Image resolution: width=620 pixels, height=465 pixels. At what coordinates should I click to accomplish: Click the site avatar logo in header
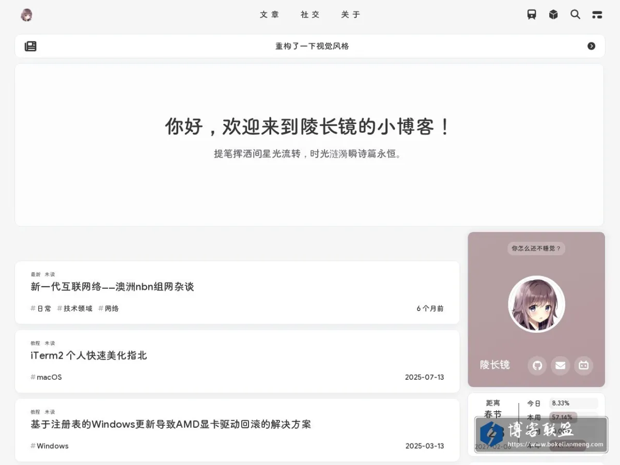tap(26, 15)
